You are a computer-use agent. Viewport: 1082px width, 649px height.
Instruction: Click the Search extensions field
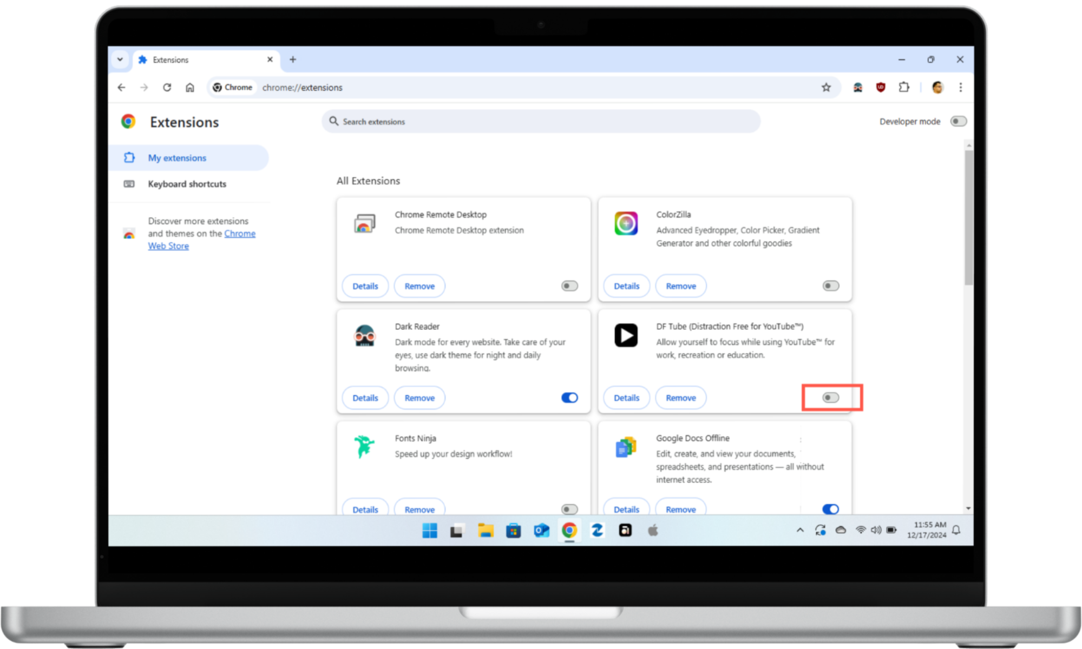(541, 121)
